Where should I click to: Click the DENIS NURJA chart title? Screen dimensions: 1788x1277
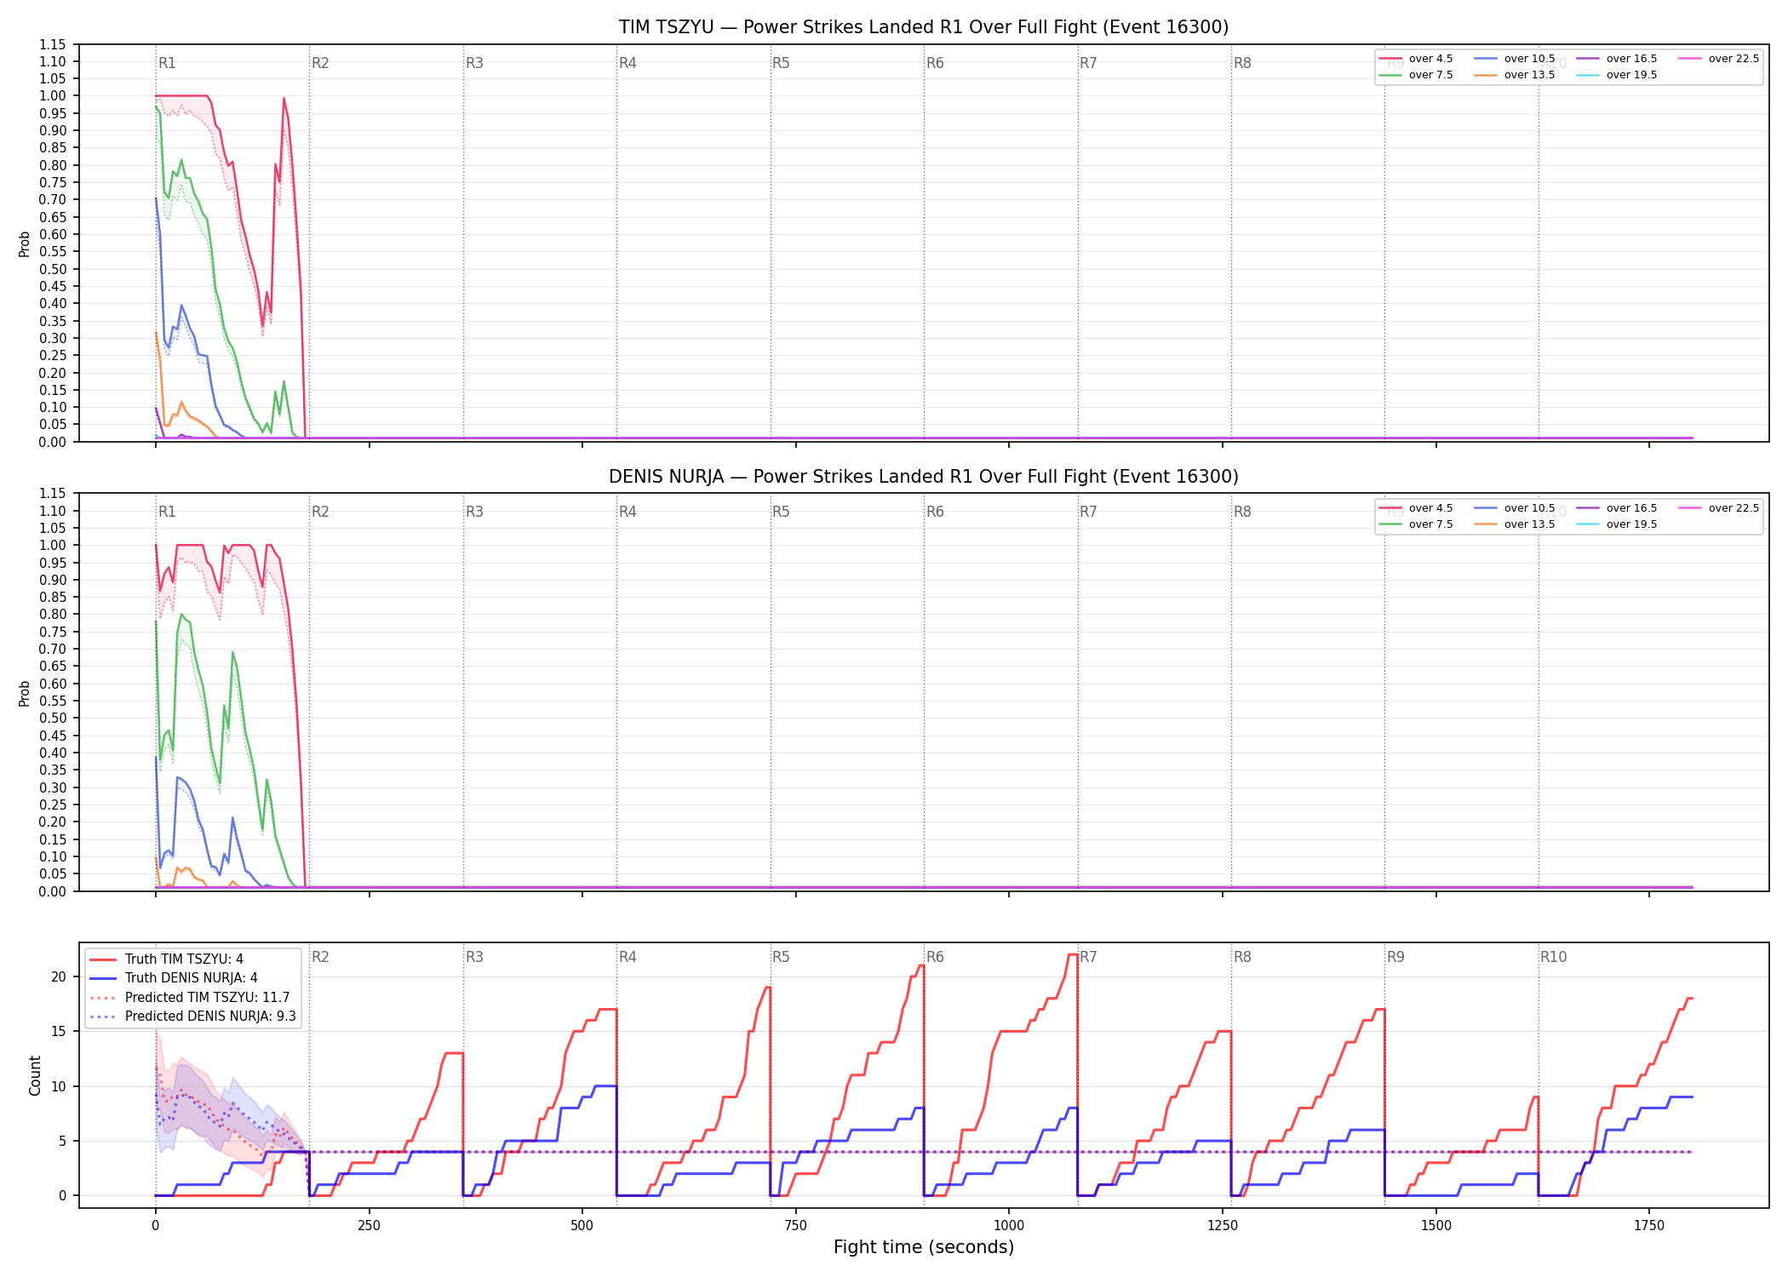(924, 477)
